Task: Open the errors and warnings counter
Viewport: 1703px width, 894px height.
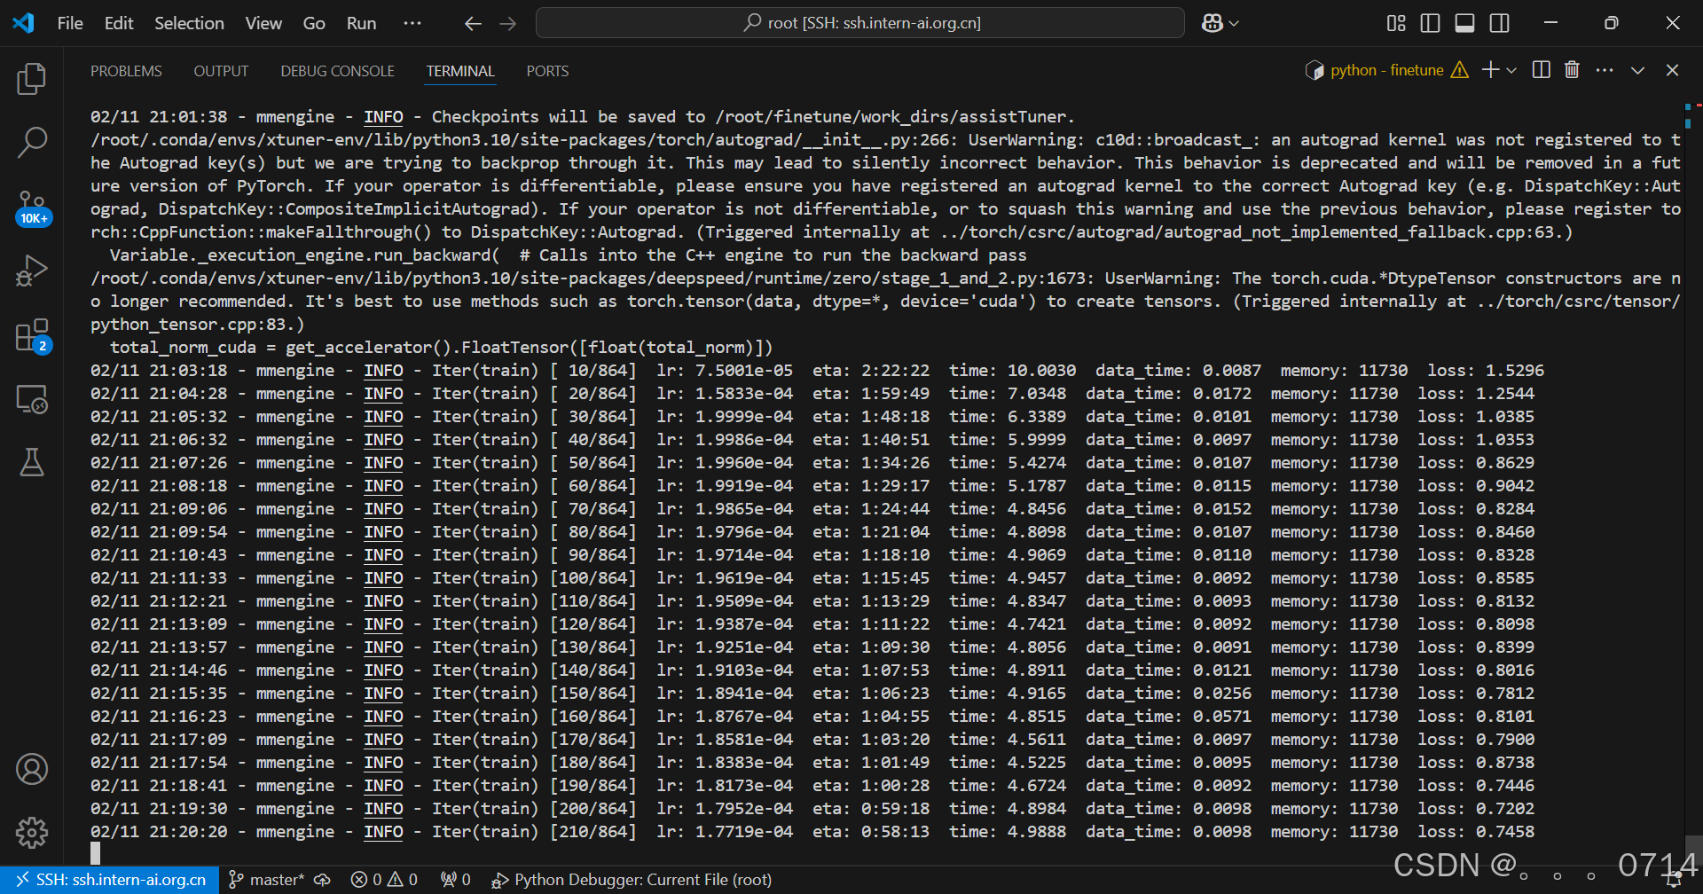Action: 384,880
